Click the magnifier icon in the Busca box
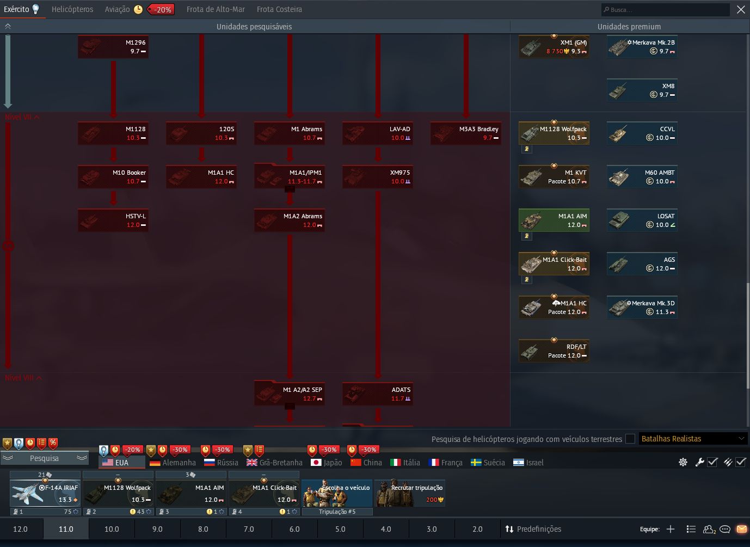The height and width of the screenshot is (547, 750). [x=606, y=10]
